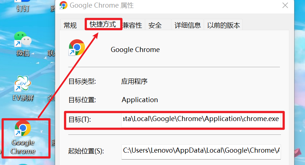Open the 兼容性 tab

[x=133, y=25]
